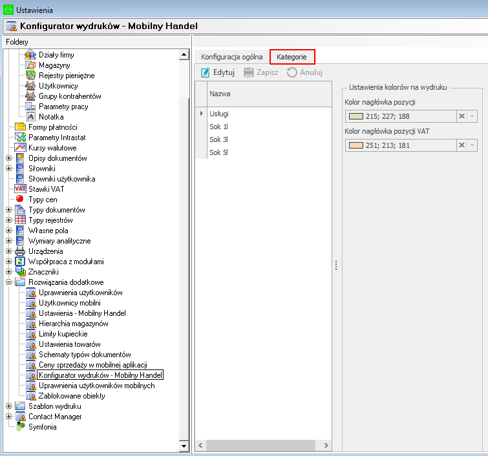
Task: Click the Rejestry pieniężne icon
Action: 30,76
